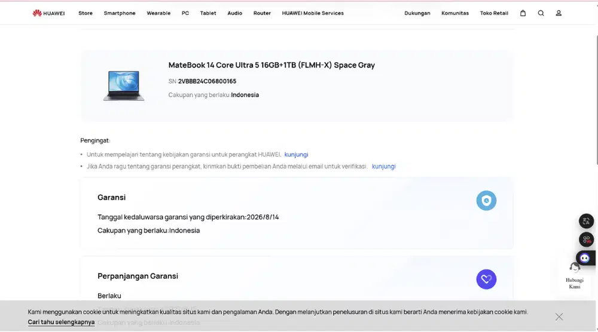Open the Audio menu
This screenshot has height=332, width=598.
[234, 13]
